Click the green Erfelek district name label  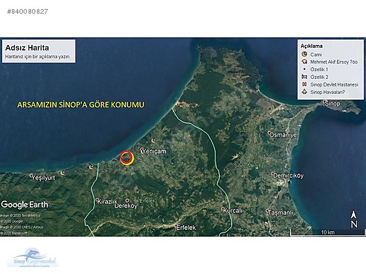click(147, 201)
